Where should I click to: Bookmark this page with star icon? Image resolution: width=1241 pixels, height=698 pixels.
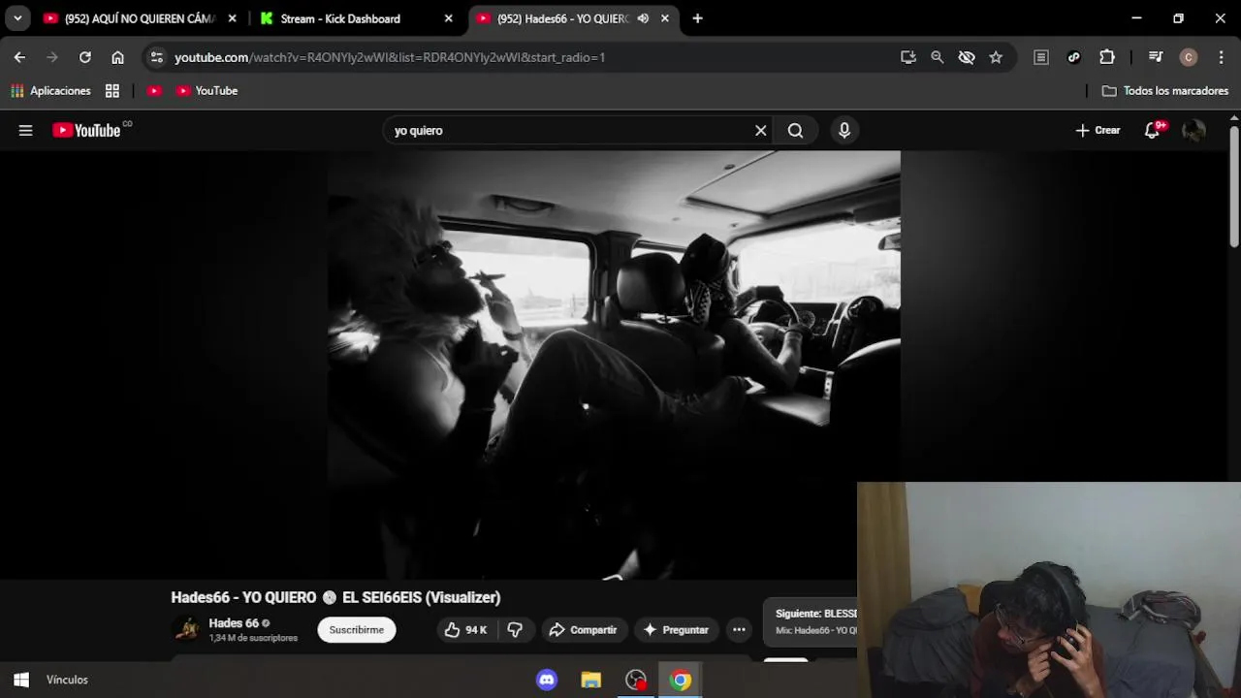pyautogui.click(x=996, y=57)
